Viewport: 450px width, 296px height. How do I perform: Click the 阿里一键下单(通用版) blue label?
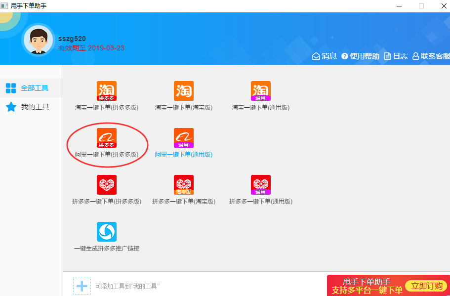(x=184, y=155)
